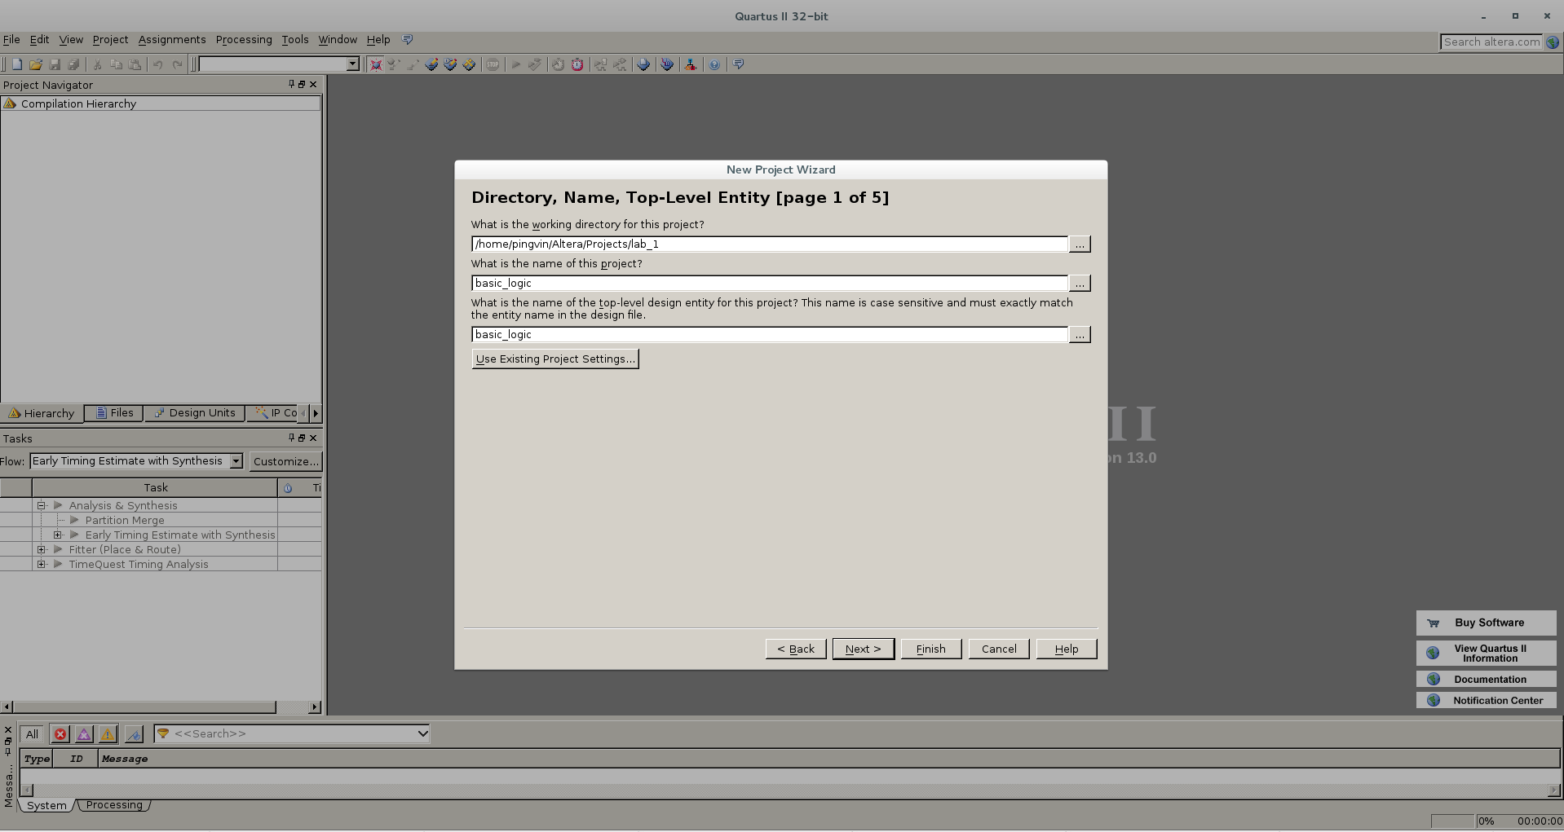Open the toolbar project entity dropdown

352,64
